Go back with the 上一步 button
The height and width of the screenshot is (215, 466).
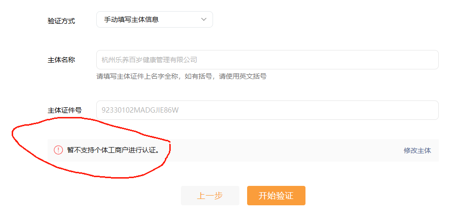(x=210, y=196)
